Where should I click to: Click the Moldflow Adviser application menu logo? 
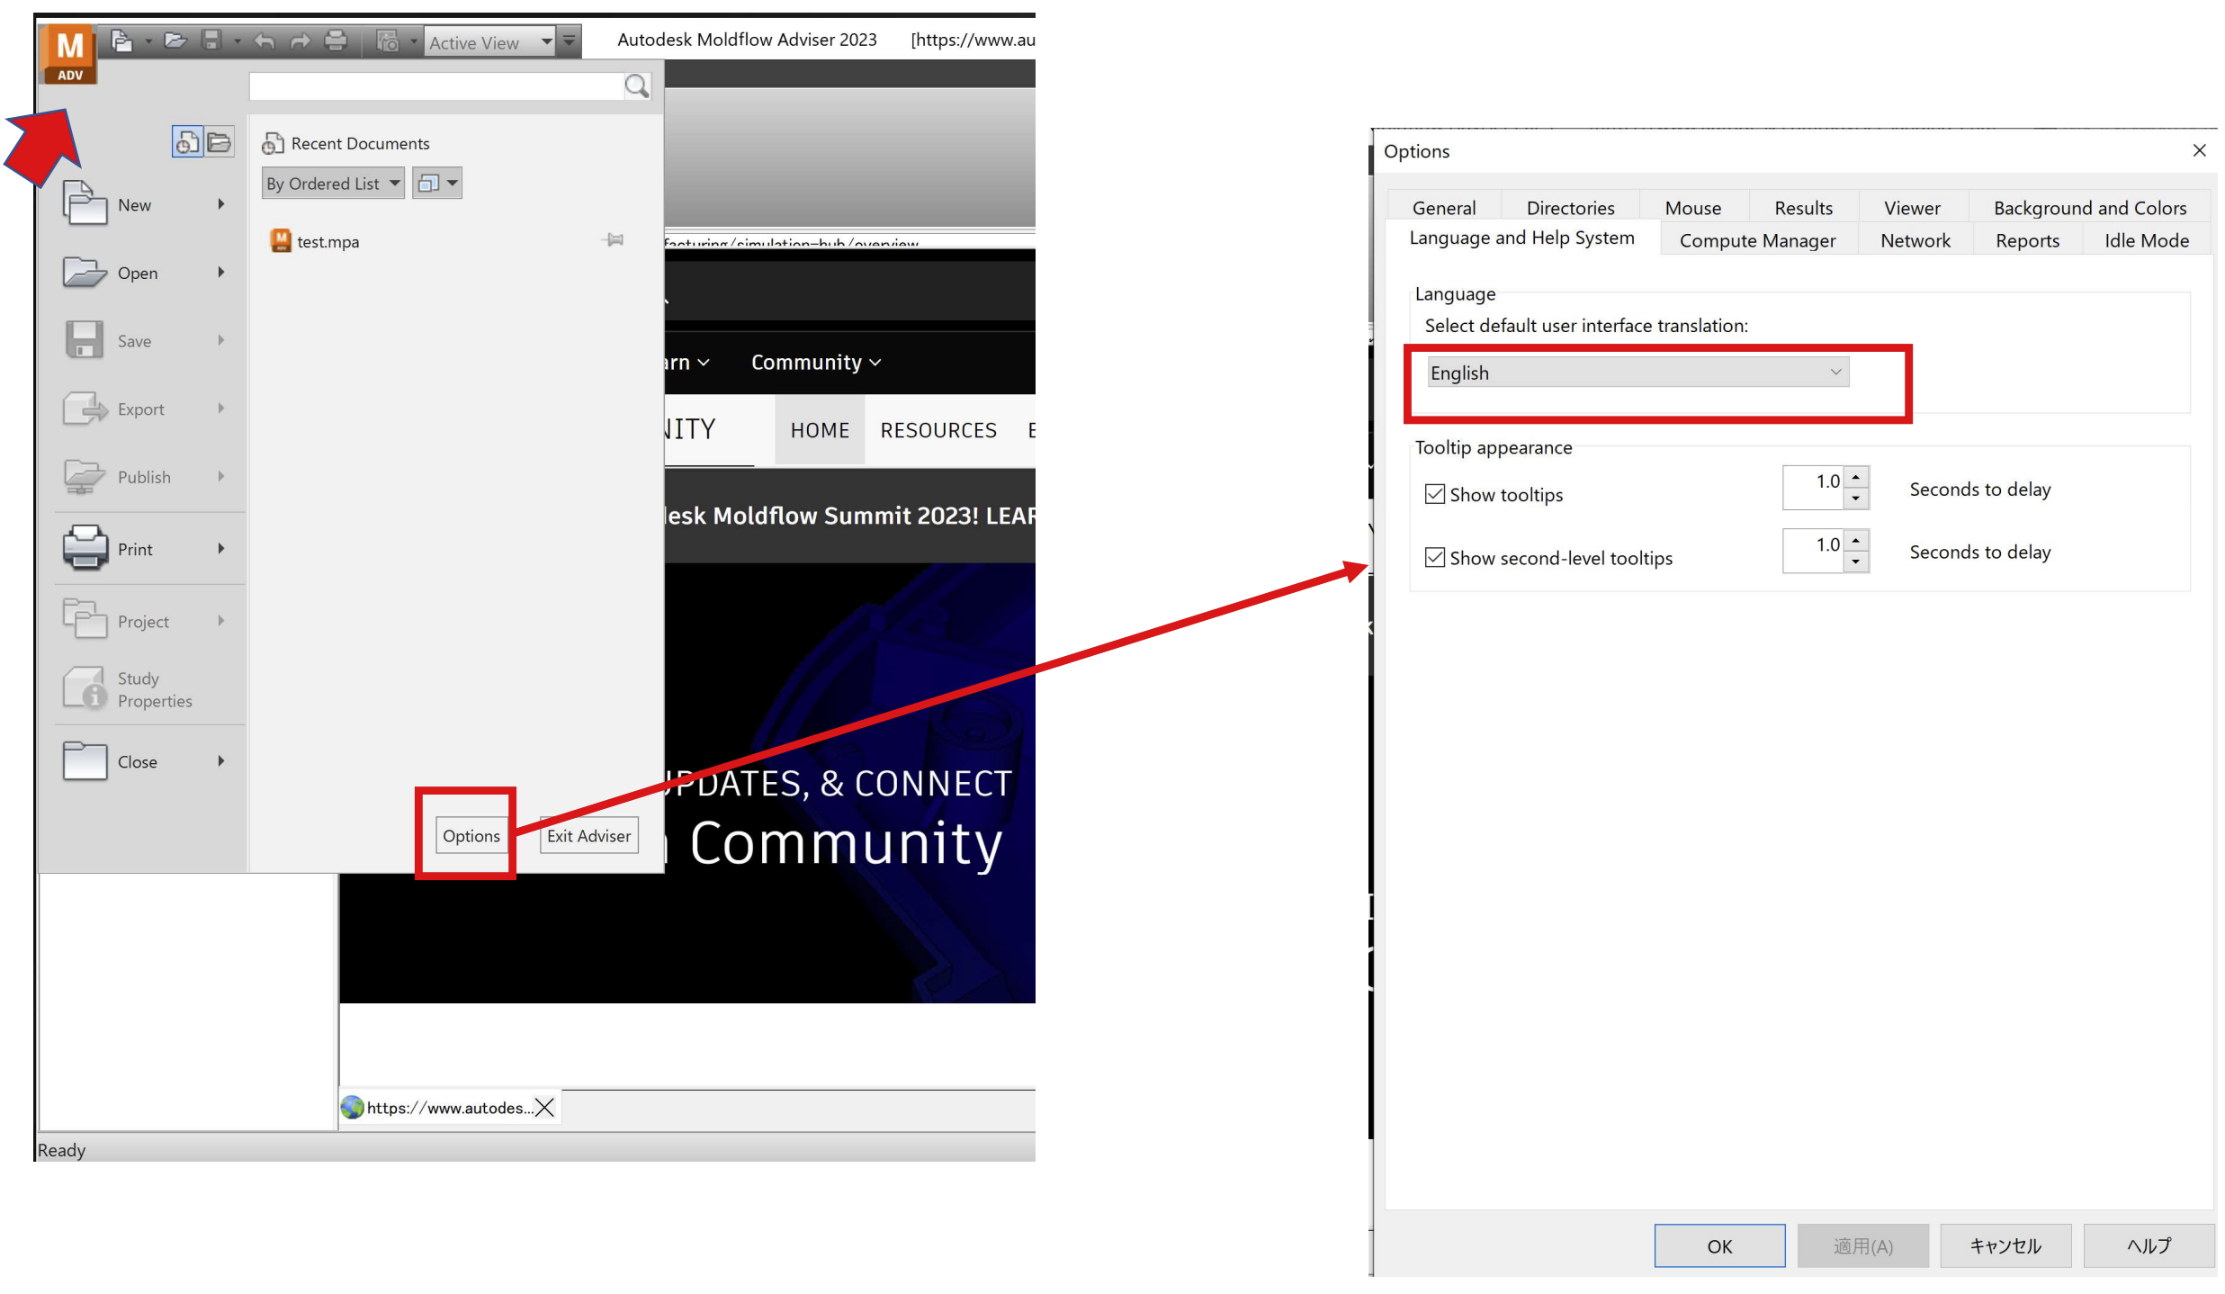point(69,54)
